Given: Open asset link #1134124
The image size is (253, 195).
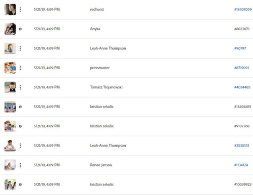Looking at the screenshot, I should (x=241, y=165).
